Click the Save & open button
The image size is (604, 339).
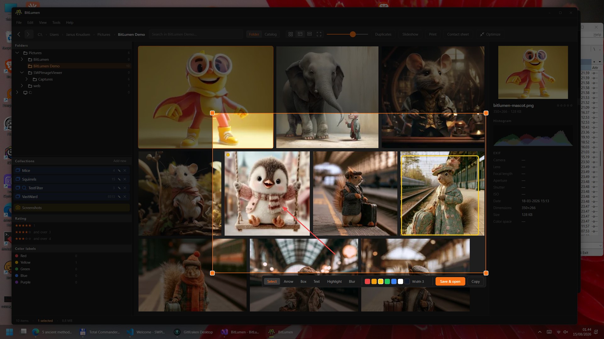(450, 282)
